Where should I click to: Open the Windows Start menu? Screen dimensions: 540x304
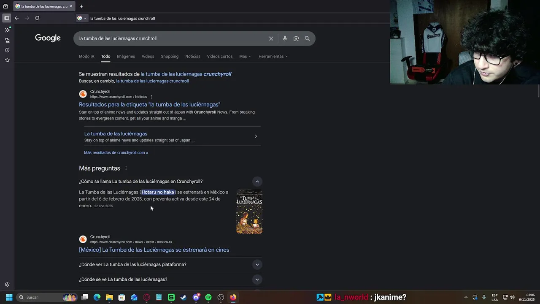pyautogui.click(x=9, y=297)
